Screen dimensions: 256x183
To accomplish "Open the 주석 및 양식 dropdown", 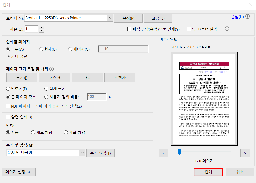I will (82, 153).
